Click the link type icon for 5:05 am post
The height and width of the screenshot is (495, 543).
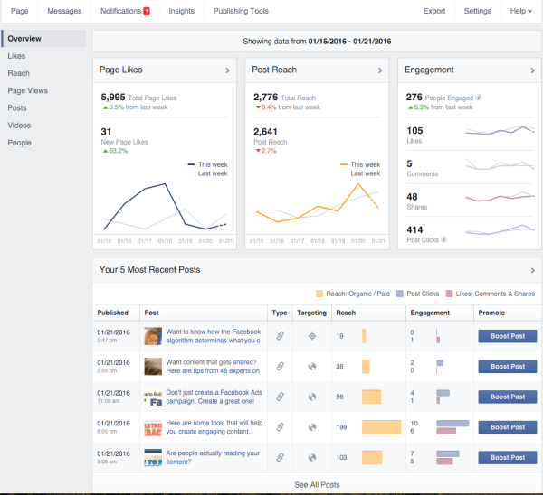[281, 457]
